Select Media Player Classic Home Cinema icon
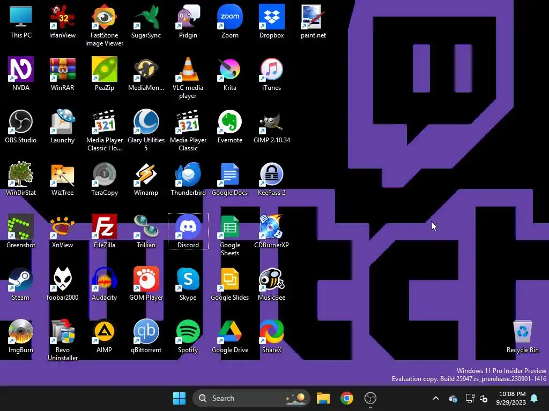The image size is (549, 411). 105,130
